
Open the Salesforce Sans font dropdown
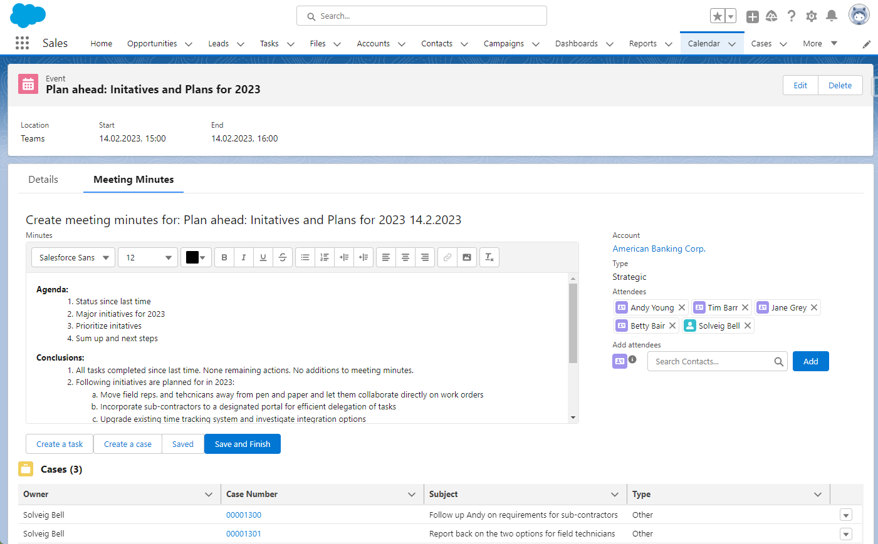coord(73,257)
